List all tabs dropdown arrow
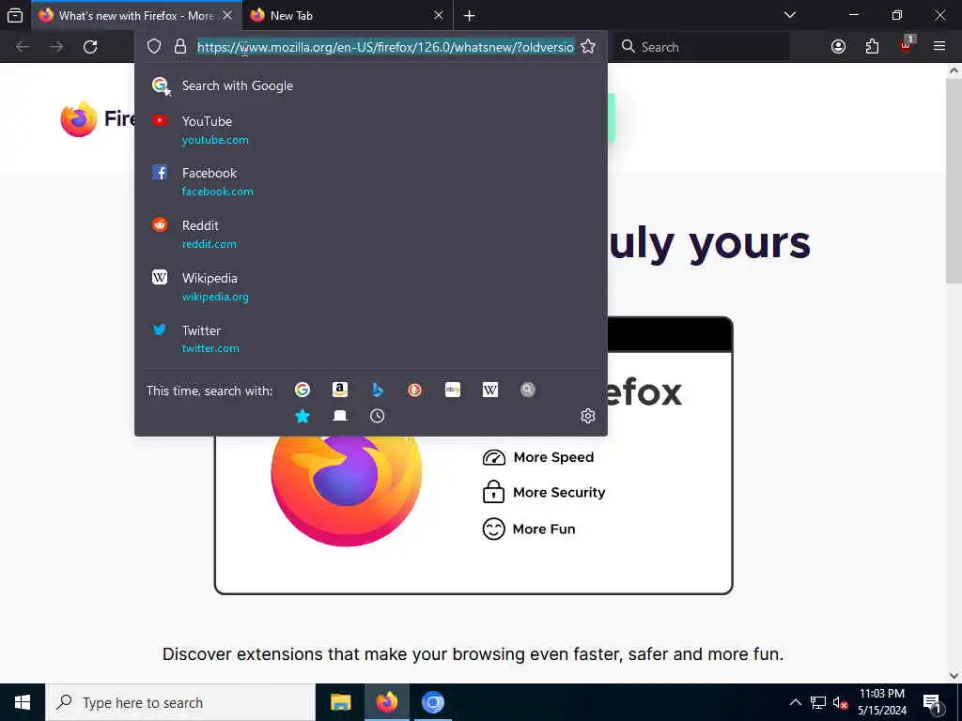The image size is (962, 721). click(x=790, y=15)
